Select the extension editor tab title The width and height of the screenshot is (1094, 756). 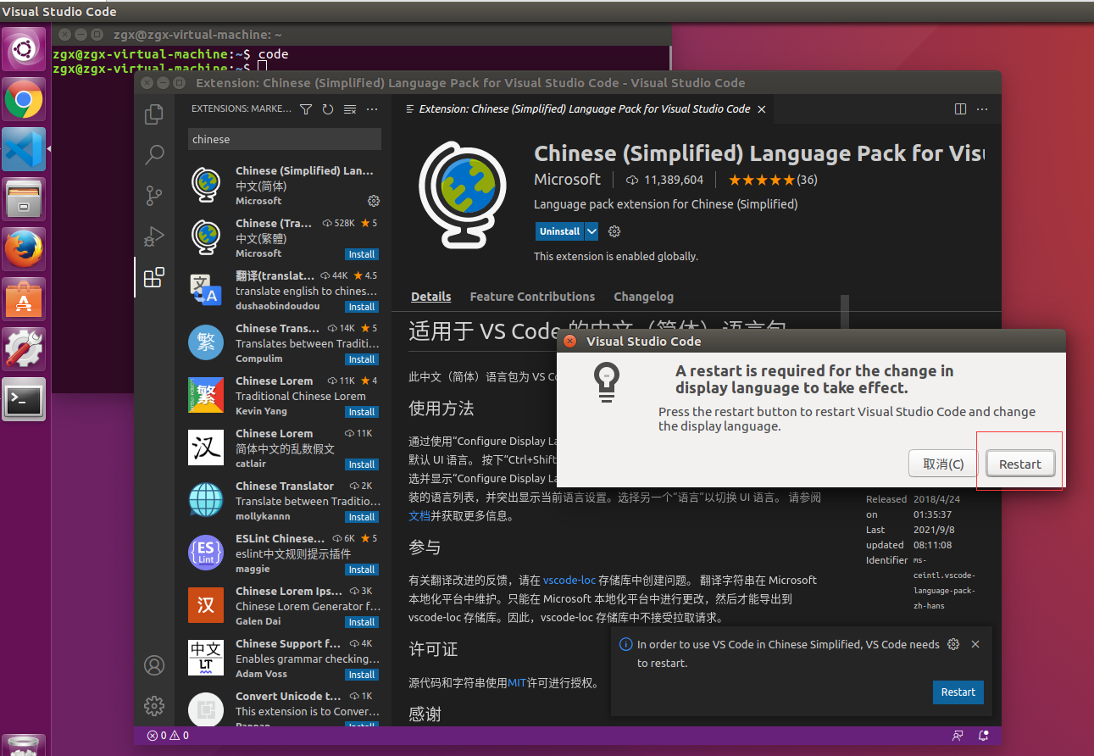585,109
